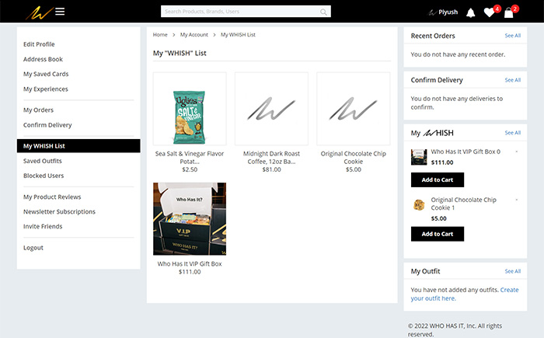Open Who Has It VIP Gift Box image
This screenshot has width=544, height=338.
click(x=190, y=219)
